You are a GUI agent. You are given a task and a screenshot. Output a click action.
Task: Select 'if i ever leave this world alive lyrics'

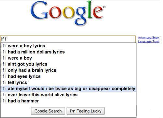[x=68, y=95]
